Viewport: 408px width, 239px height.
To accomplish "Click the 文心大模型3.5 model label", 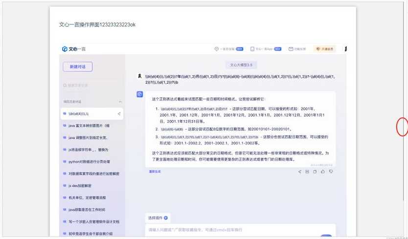I will (241, 65).
